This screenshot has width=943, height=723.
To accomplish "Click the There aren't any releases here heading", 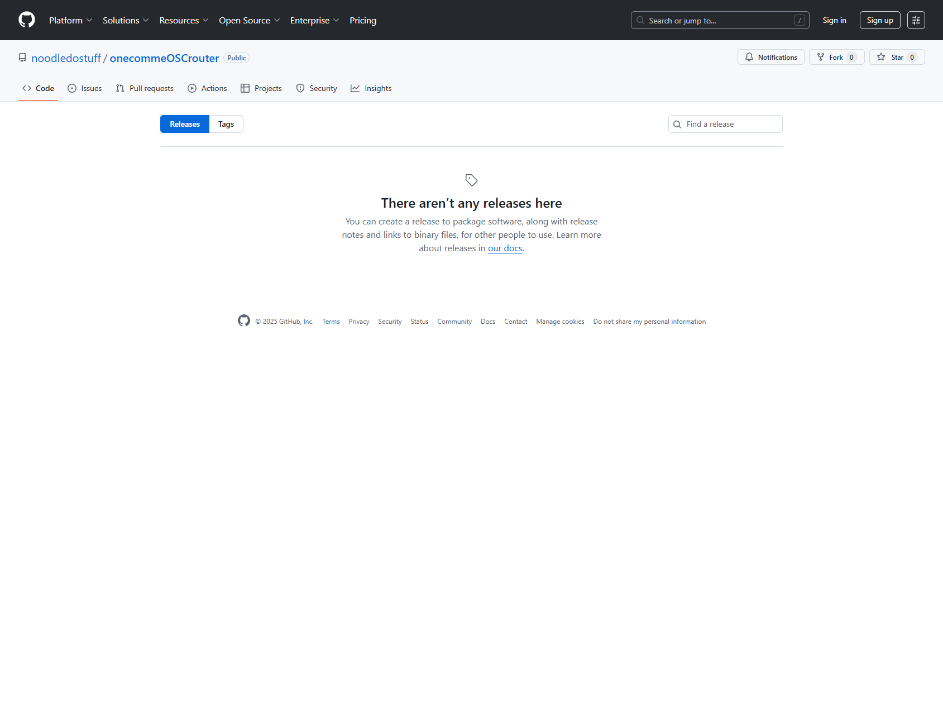I will pos(471,203).
